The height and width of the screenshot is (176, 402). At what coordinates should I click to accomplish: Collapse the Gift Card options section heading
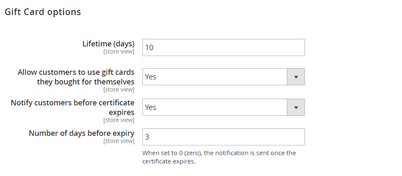pyautogui.click(x=42, y=12)
